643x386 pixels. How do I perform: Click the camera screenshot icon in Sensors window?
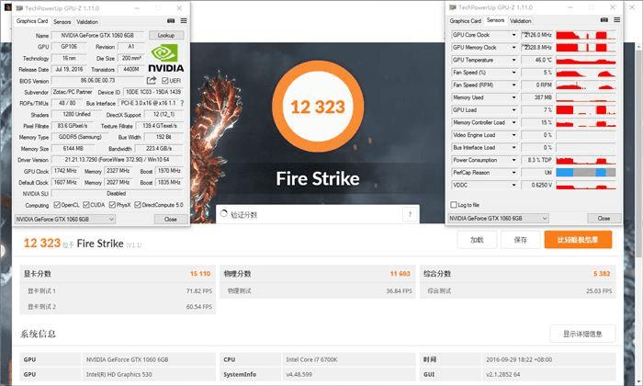tap(604, 19)
